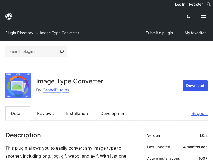The image size is (213, 160).
Task: Switch to the Installation tab
Action: pos(77,114)
